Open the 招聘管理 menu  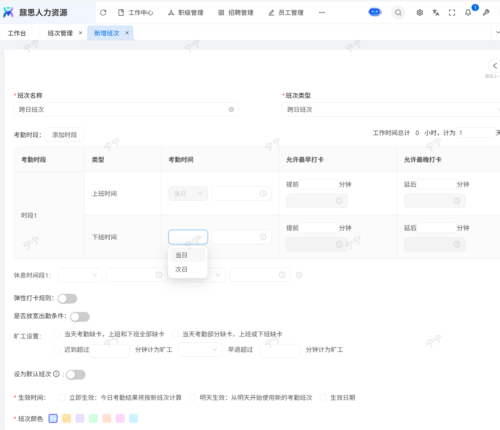pos(236,13)
